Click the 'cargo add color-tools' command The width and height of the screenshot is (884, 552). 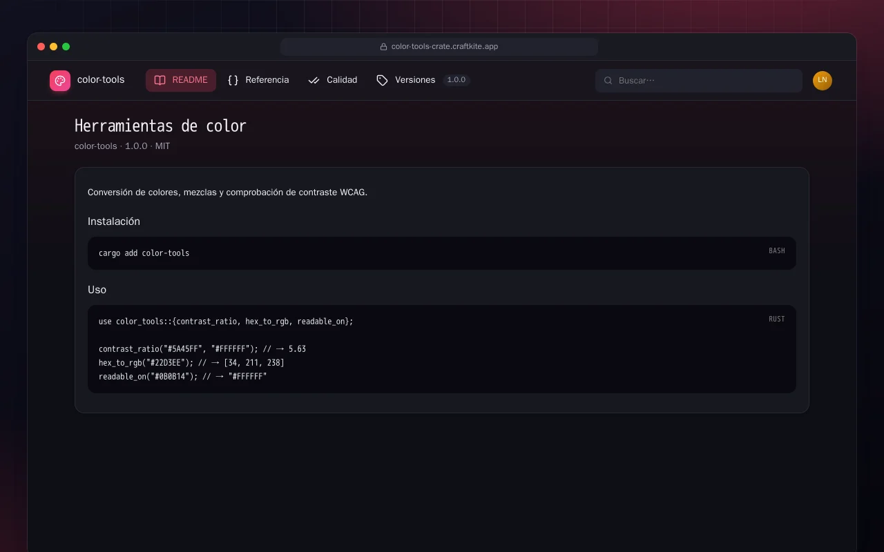pyautogui.click(x=144, y=253)
